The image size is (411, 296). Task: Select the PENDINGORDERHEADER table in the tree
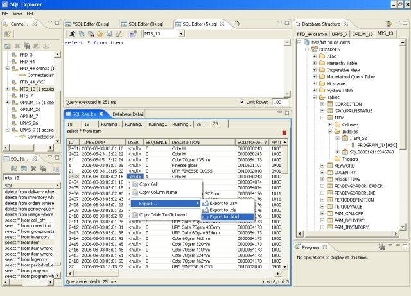[358, 186]
